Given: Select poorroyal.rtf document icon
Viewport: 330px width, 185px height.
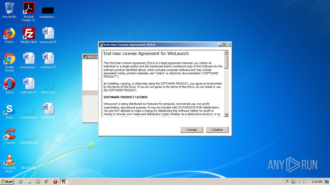Looking at the screenshot, I should coord(48,35).
